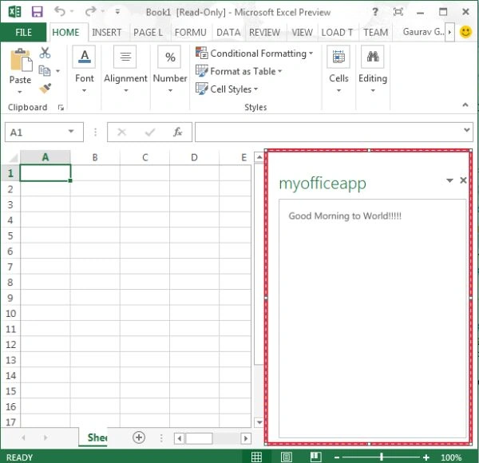
Task: Click the Insert Function fx icon
Action: click(177, 133)
